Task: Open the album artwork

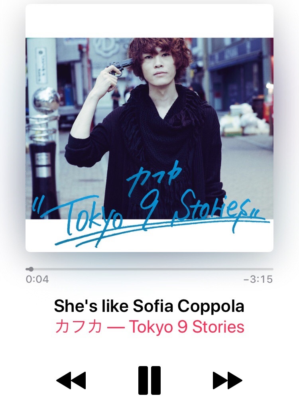Action: coord(149,128)
